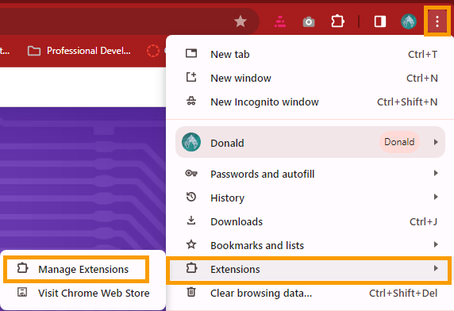
Task: Open a New Incognito window
Action: coord(311,102)
